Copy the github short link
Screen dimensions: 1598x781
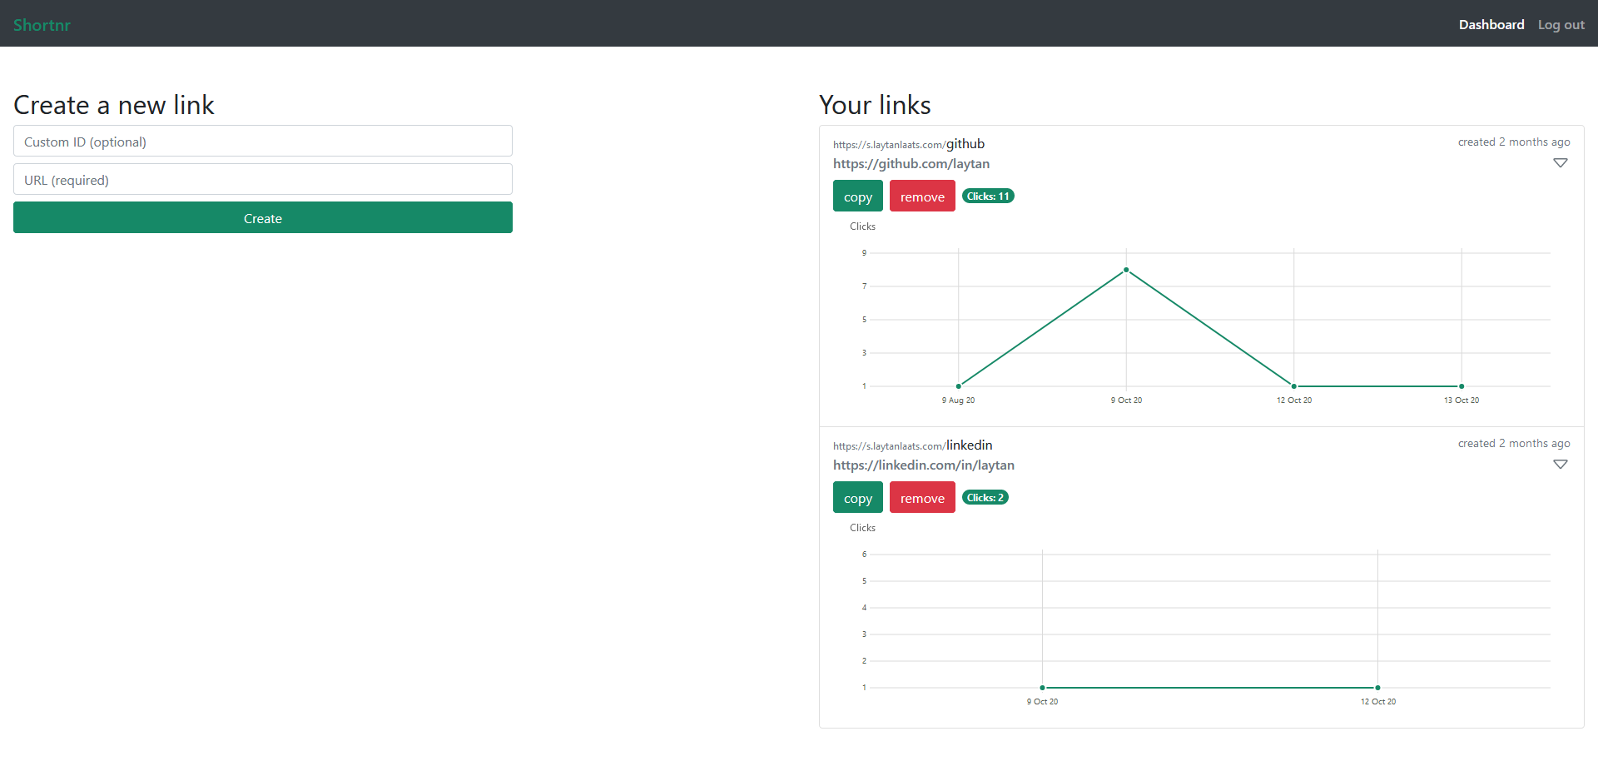tap(857, 196)
